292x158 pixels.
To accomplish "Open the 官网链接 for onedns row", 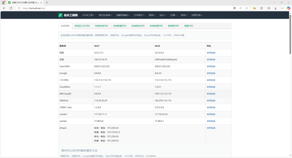I will pos(211,114).
